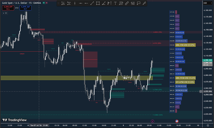Click the 686.17M USD (9.57%) volume label
214x128 pixels.
(x=185, y=45)
